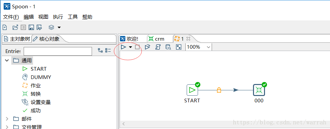
Task: Focus the Entries search field
Action: pos(58,51)
